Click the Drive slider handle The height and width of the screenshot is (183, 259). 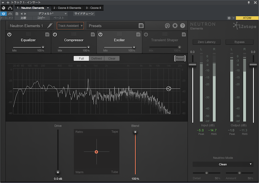58,172
